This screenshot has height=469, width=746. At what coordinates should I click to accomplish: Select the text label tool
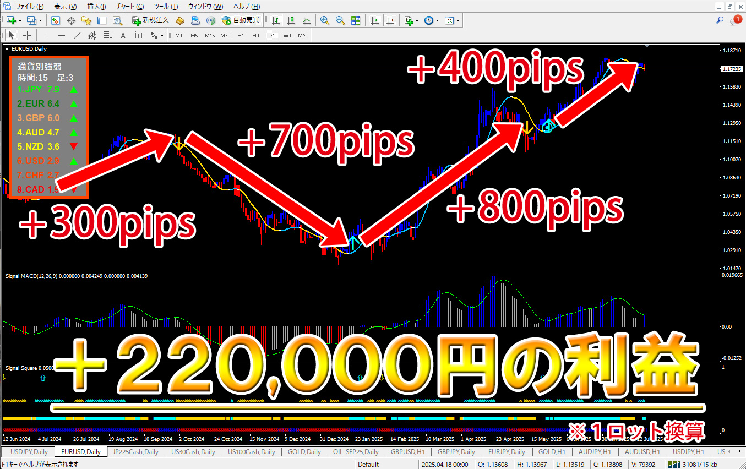click(138, 35)
